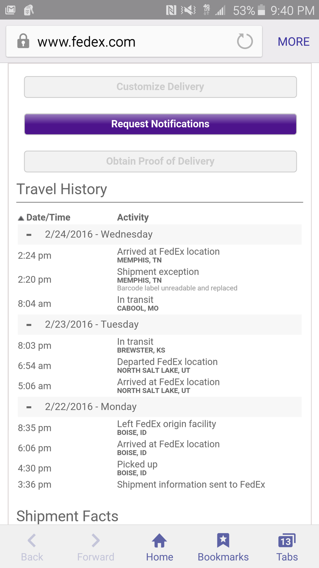Open the MORE browser menu
319x568 pixels.
tap(294, 42)
